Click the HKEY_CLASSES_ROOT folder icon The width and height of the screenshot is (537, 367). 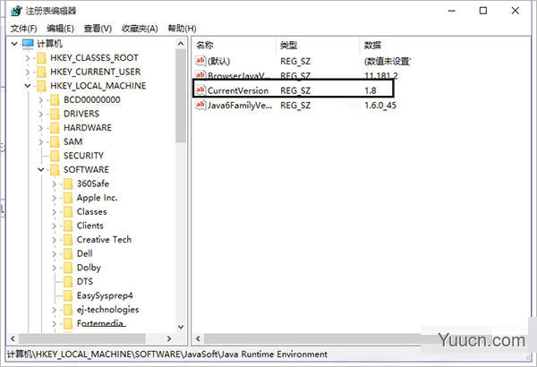(x=42, y=58)
